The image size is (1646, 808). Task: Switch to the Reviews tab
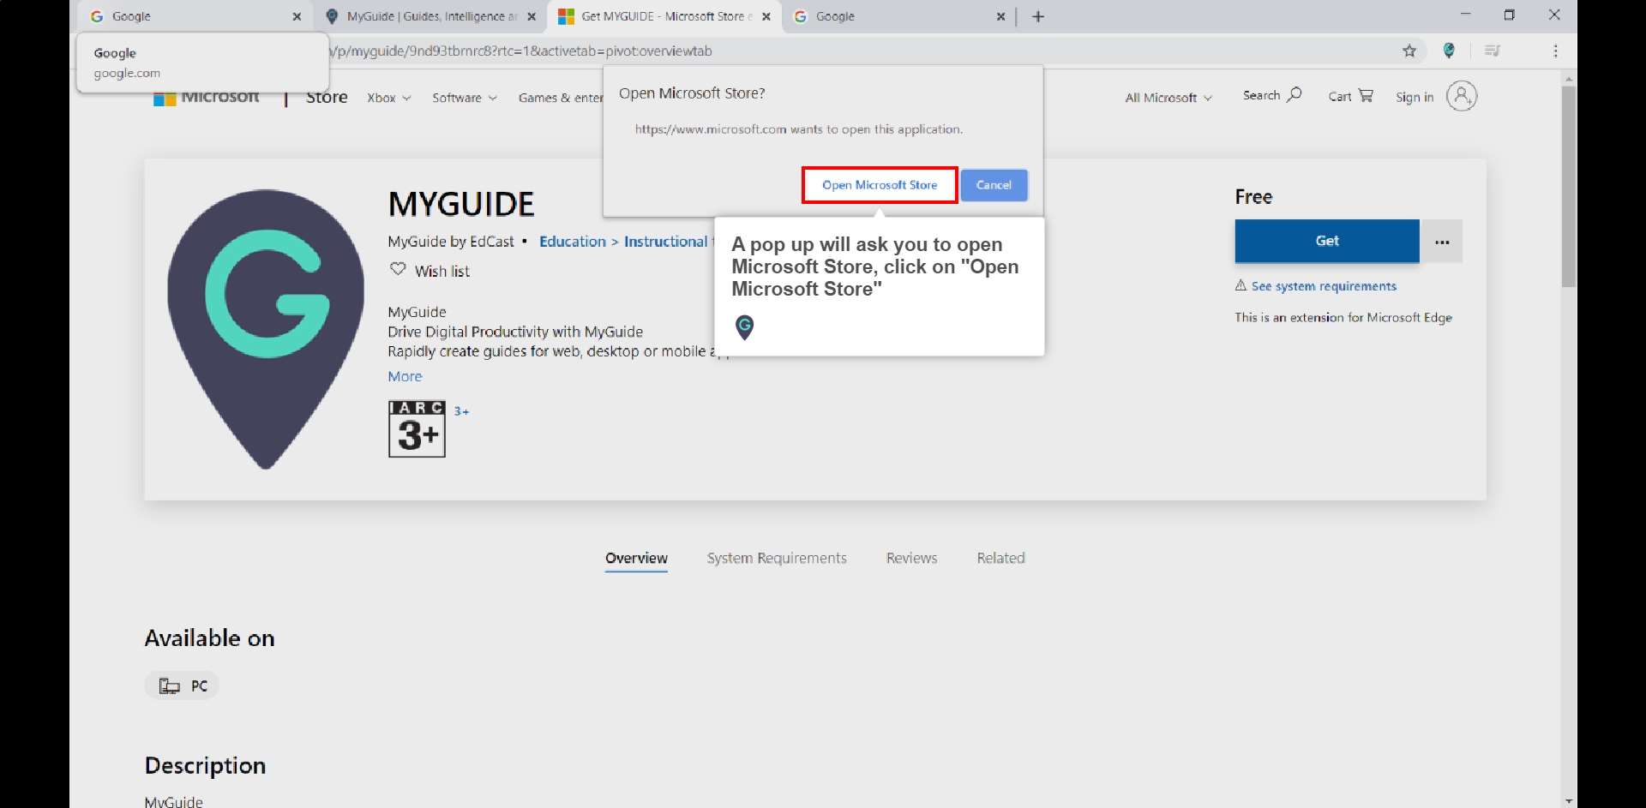911,558
